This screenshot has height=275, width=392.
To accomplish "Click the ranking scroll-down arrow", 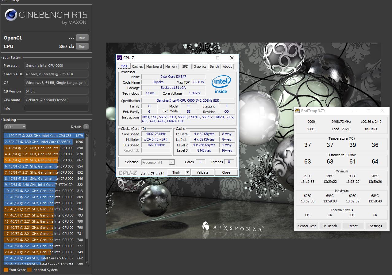I will tap(87, 263).
